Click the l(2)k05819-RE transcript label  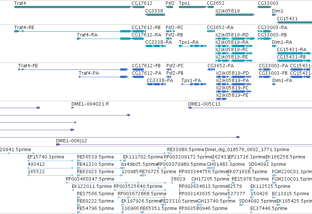pos(232,57)
